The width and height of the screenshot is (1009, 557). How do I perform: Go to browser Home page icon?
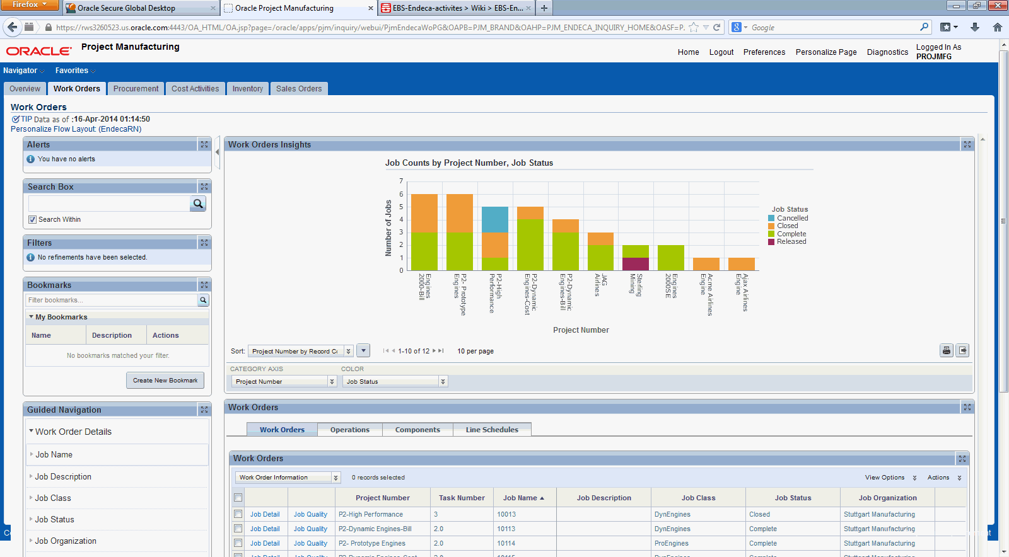[998, 27]
